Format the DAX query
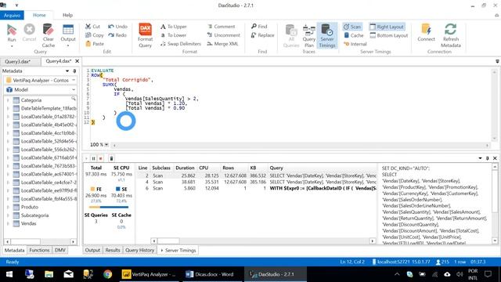The image size is (501, 282). [145, 35]
